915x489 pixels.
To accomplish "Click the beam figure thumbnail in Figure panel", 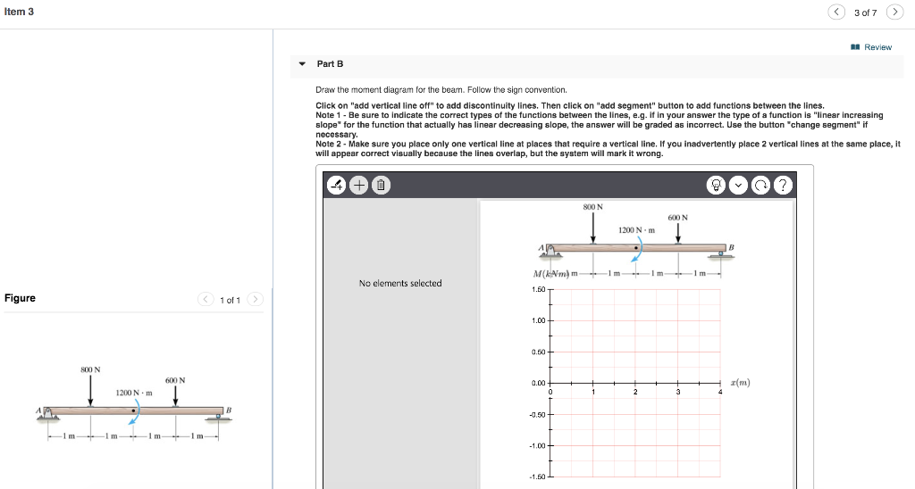I will pos(134,403).
